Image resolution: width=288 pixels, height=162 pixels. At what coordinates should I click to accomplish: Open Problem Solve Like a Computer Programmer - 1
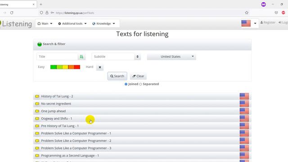point(76,133)
